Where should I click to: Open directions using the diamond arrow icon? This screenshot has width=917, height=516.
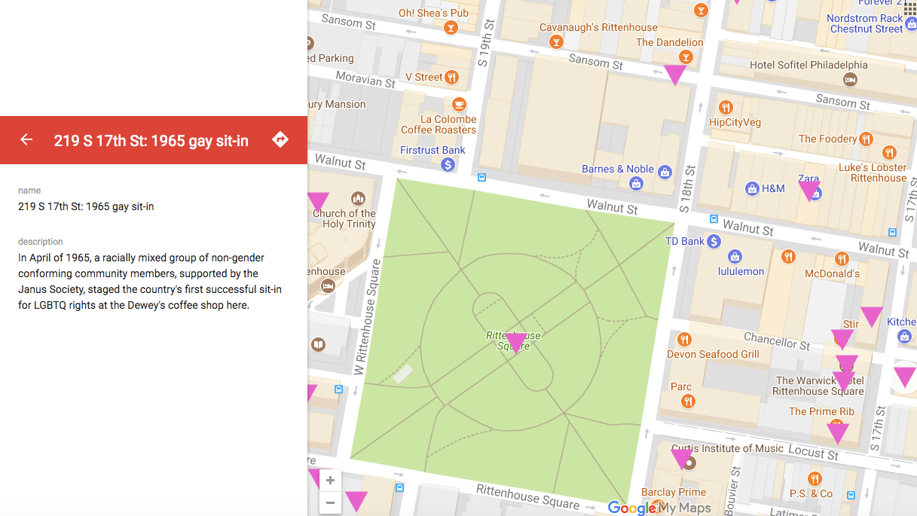tap(280, 139)
